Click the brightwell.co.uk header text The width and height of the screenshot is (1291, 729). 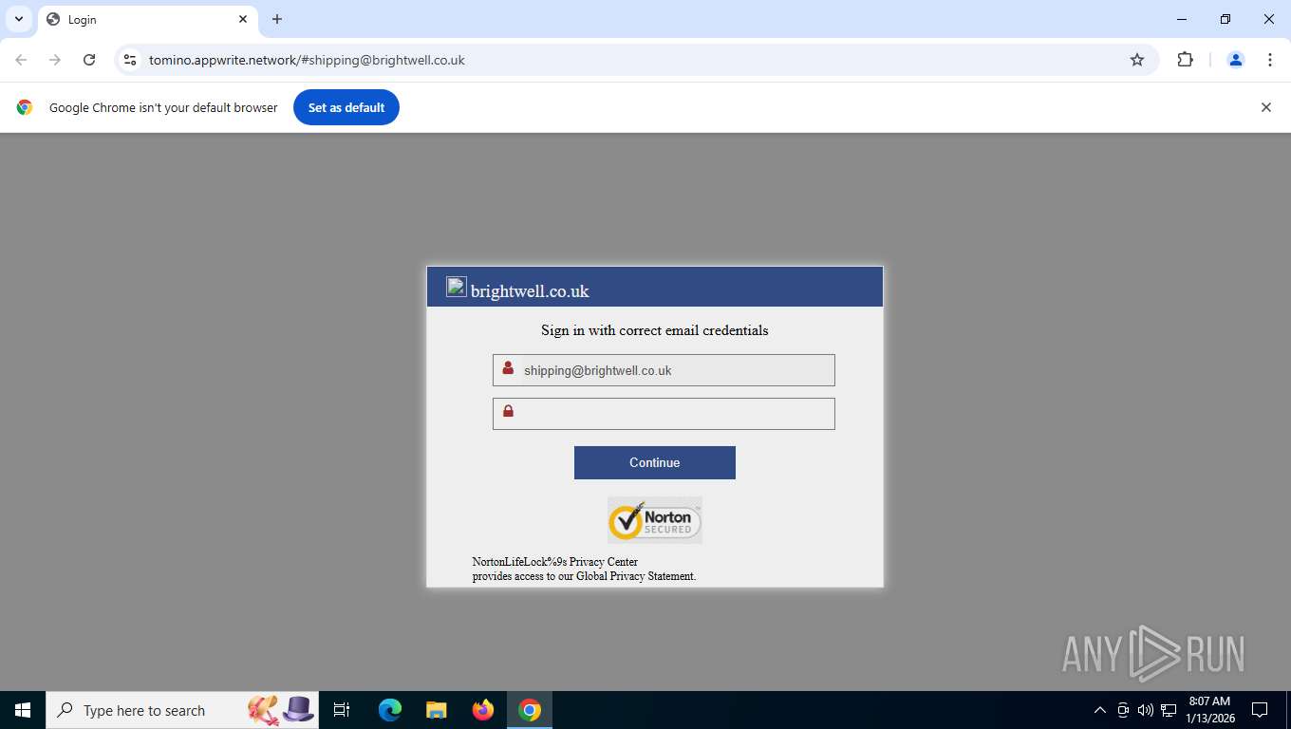click(x=530, y=291)
